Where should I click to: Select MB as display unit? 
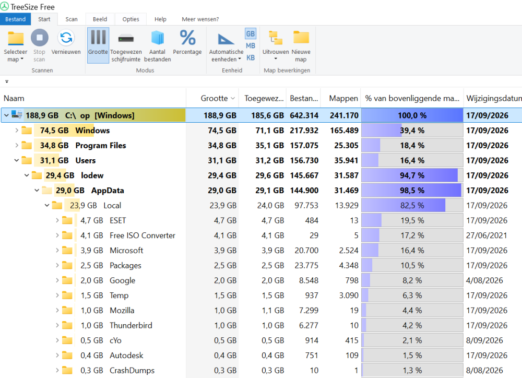251,45
